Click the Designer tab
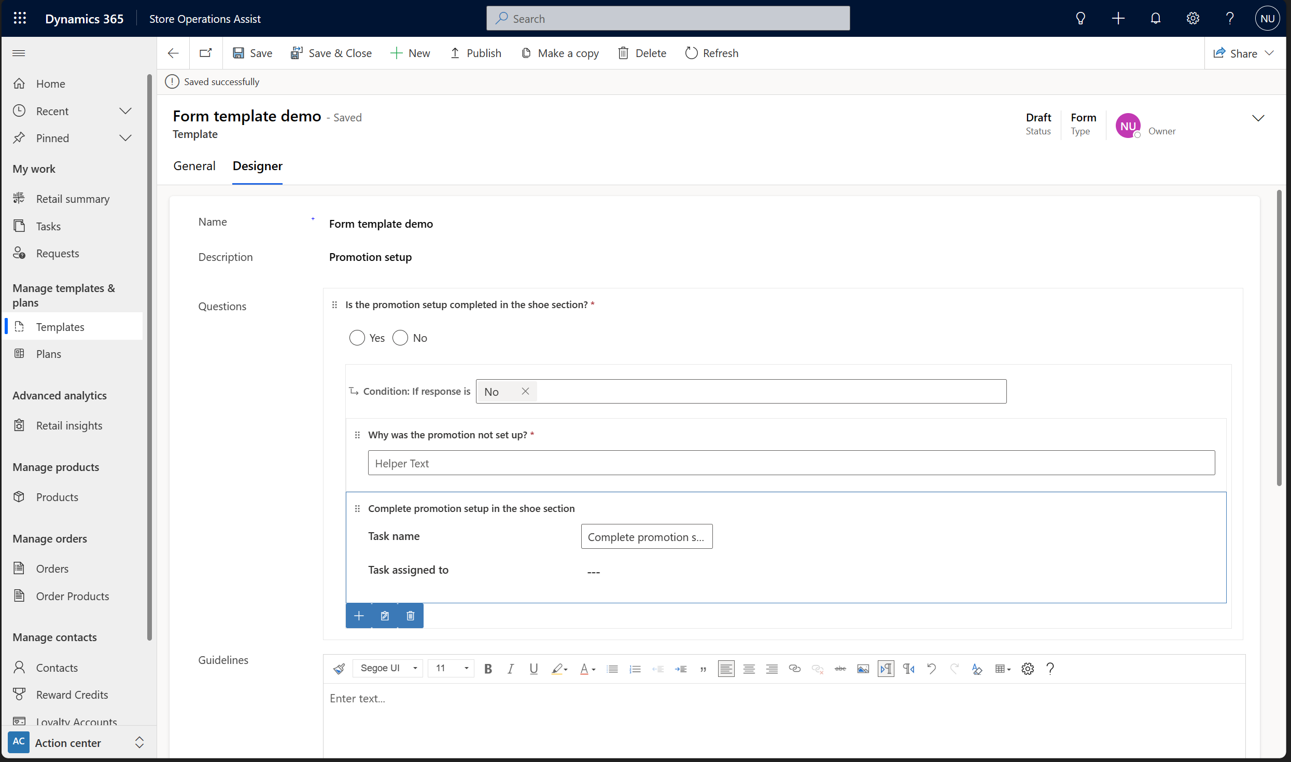 click(x=258, y=166)
